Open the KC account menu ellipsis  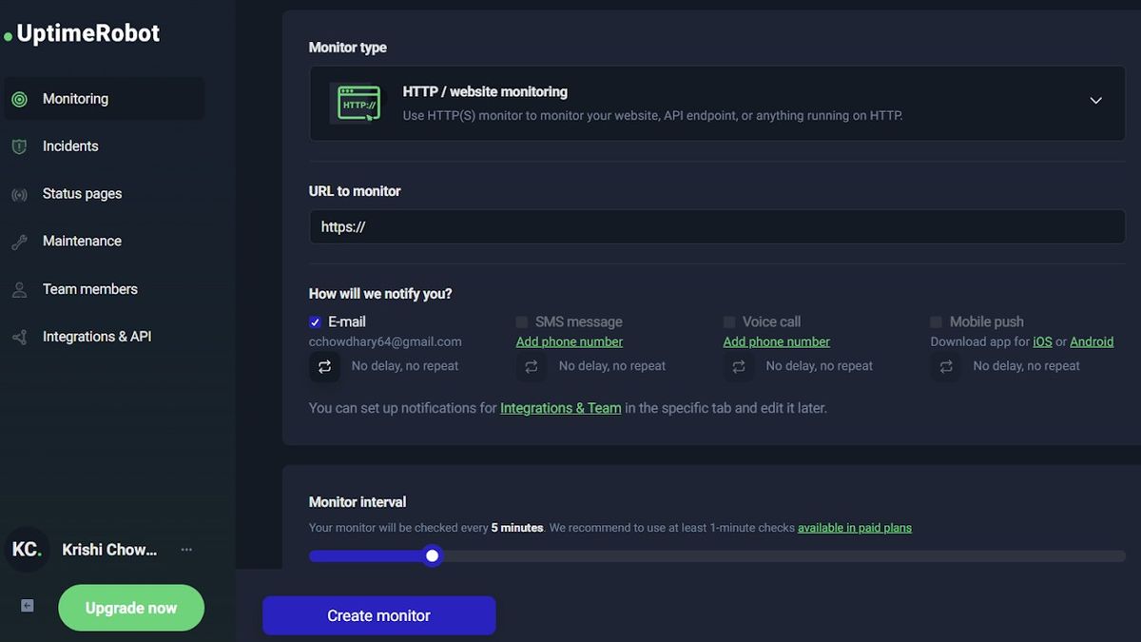[186, 550]
